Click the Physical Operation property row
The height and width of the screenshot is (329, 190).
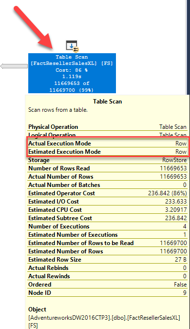[x=107, y=127]
